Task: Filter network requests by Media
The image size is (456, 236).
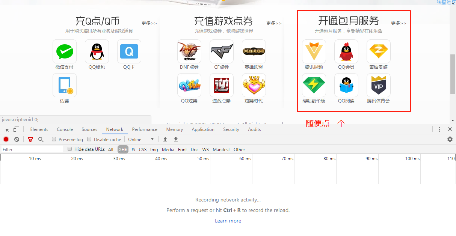Action: [168, 149]
